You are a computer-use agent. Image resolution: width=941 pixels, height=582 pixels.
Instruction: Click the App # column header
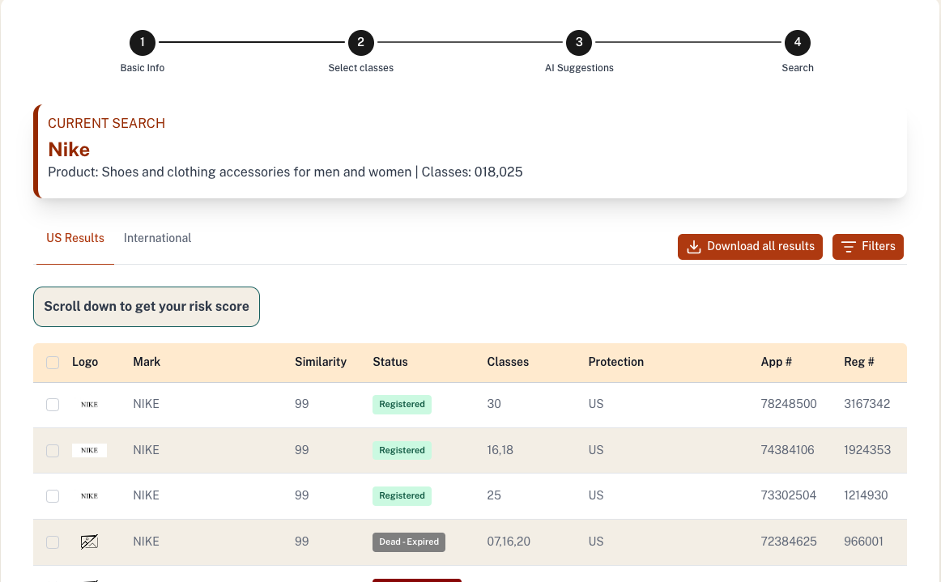click(776, 362)
